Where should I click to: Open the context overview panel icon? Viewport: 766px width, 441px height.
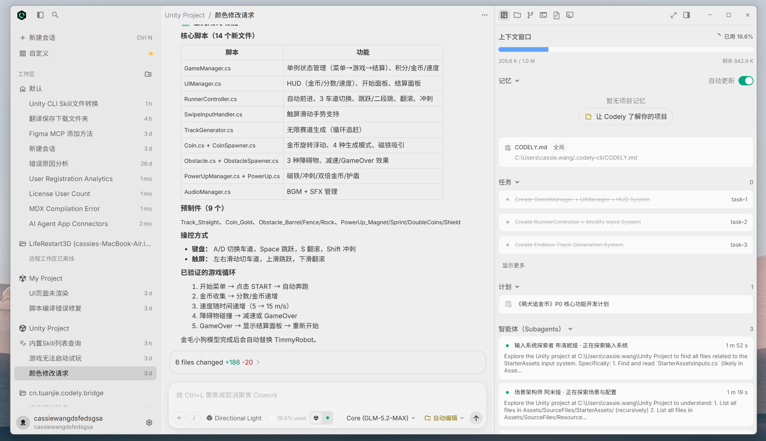pyautogui.click(x=504, y=15)
